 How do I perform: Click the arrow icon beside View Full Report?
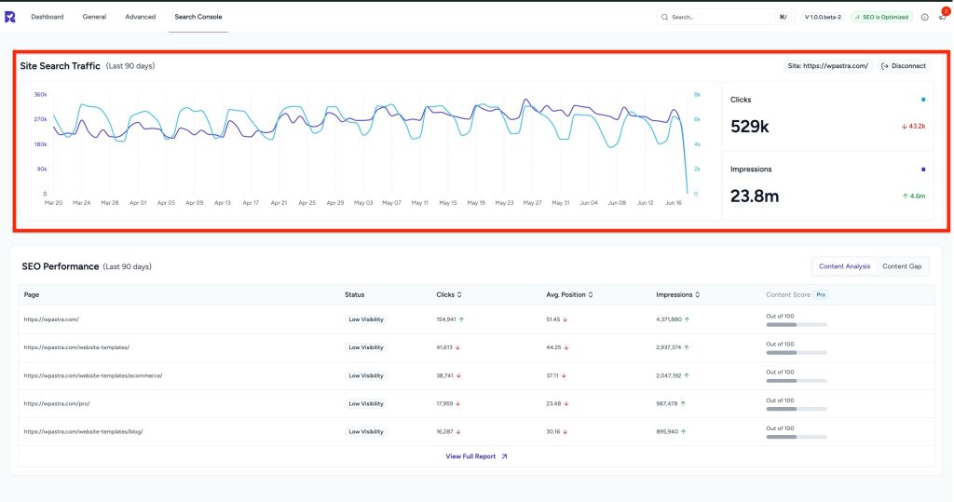coord(504,456)
